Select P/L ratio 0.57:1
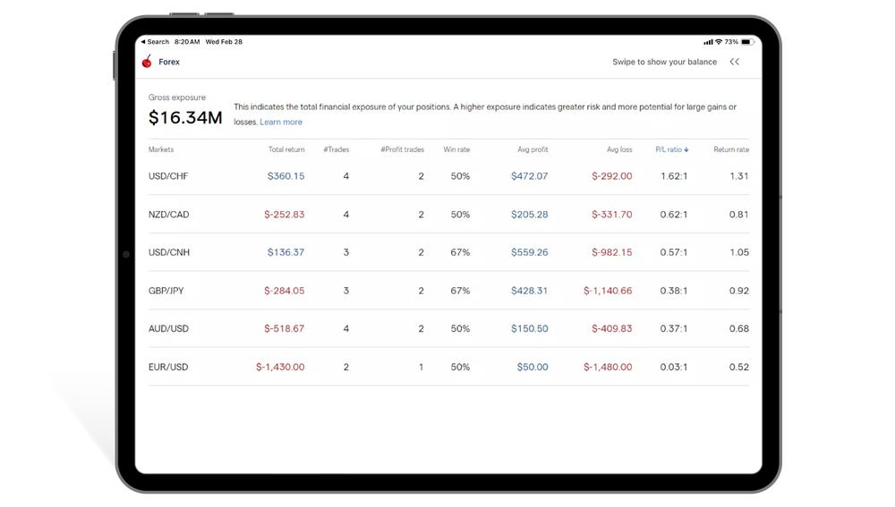The height and width of the screenshot is (507, 895). pos(674,252)
